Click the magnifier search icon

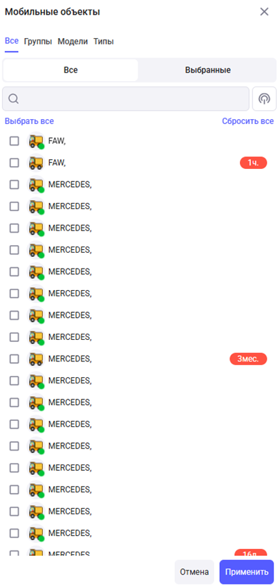point(13,99)
